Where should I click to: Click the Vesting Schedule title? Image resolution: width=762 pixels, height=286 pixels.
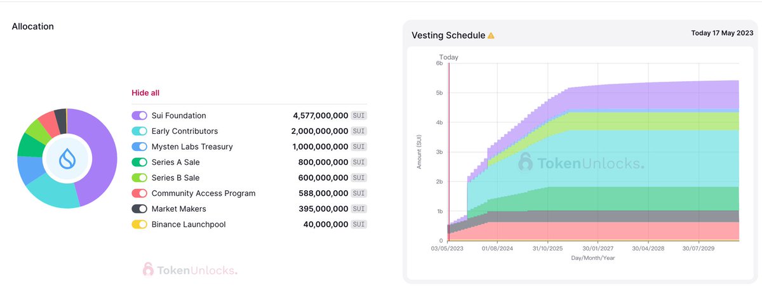click(x=448, y=36)
